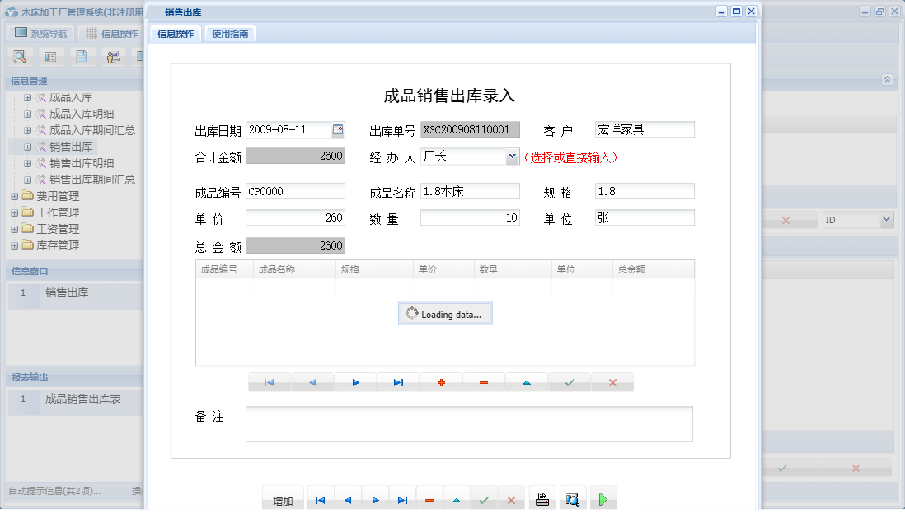
Task: Collapse the panel with the double-up chevron icon
Action: click(x=887, y=80)
